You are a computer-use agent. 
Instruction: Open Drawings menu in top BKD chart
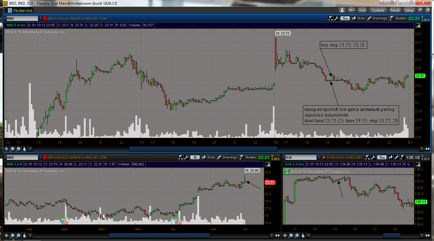click(377, 18)
